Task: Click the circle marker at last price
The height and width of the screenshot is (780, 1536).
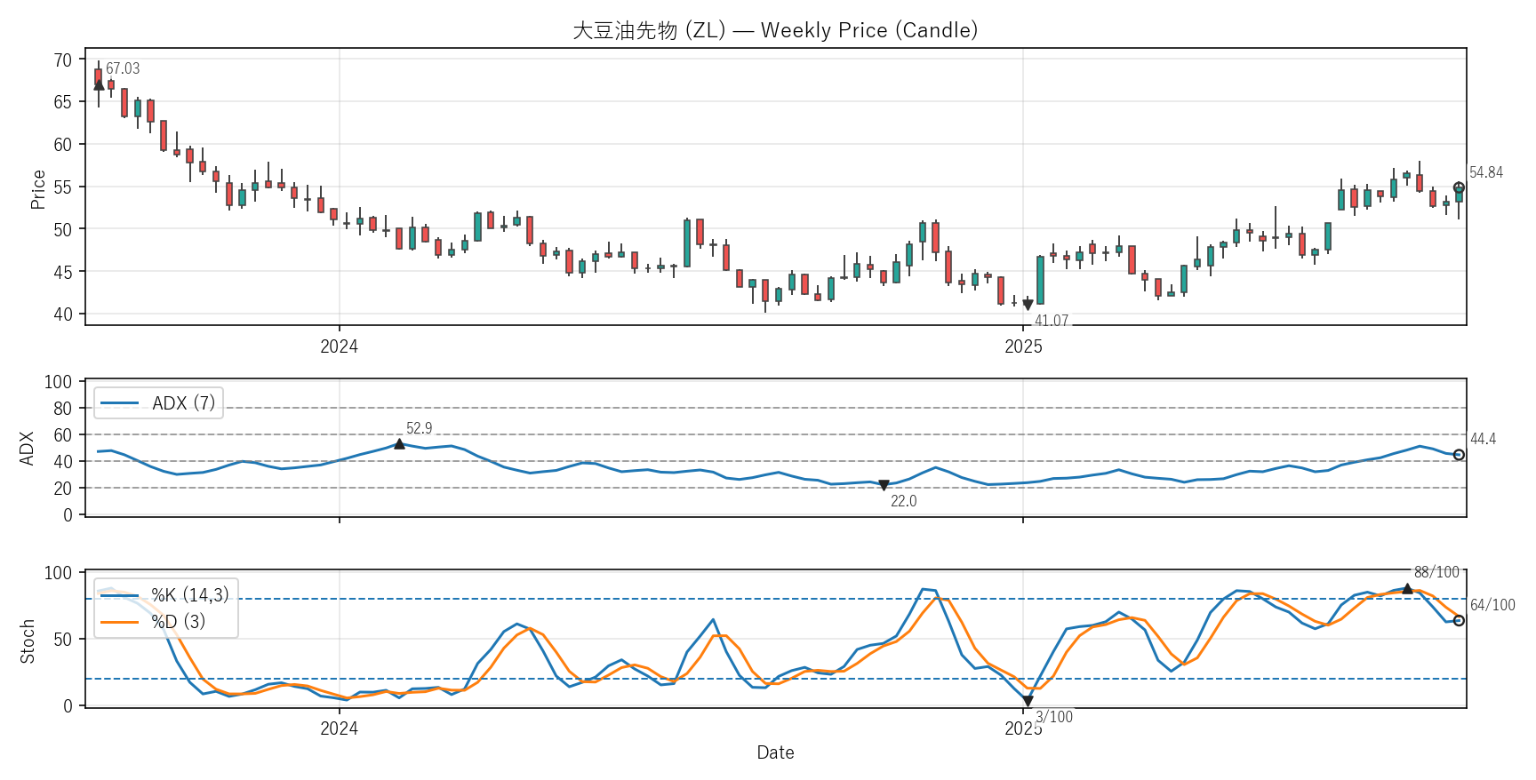Action: (x=1459, y=187)
